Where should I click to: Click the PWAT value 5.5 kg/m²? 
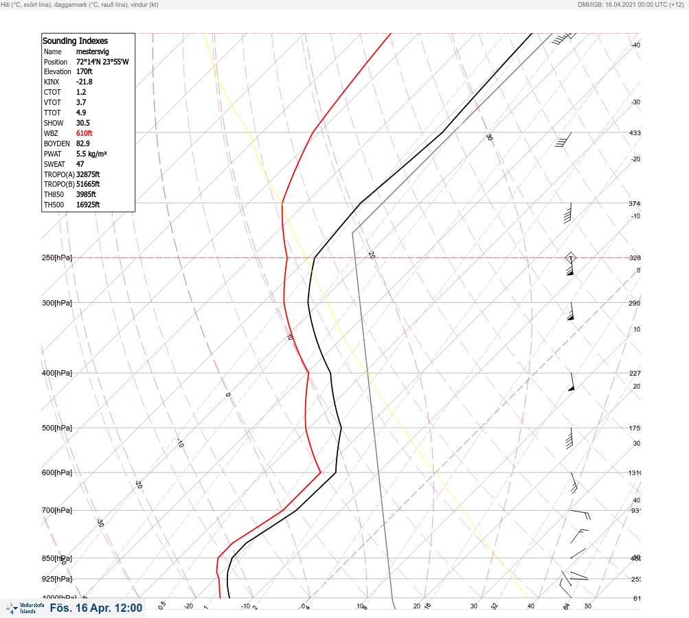[x=91, y=154]
